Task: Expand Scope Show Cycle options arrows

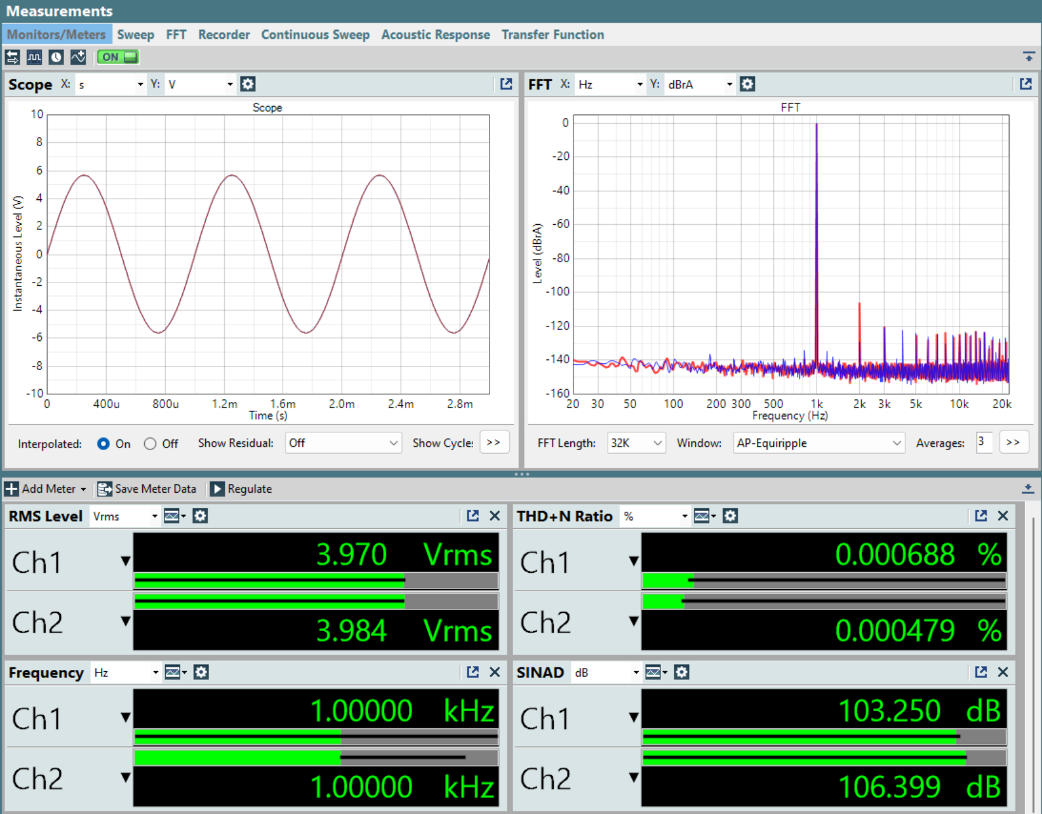Action: [x=494, y=443]
